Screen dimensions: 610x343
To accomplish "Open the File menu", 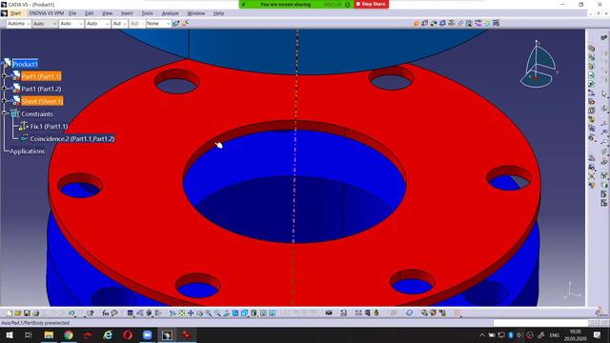I will [x=72, y=13].
